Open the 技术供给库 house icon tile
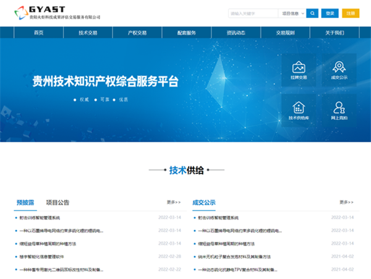This screenshot has width=371, height=279. point(298,109)
